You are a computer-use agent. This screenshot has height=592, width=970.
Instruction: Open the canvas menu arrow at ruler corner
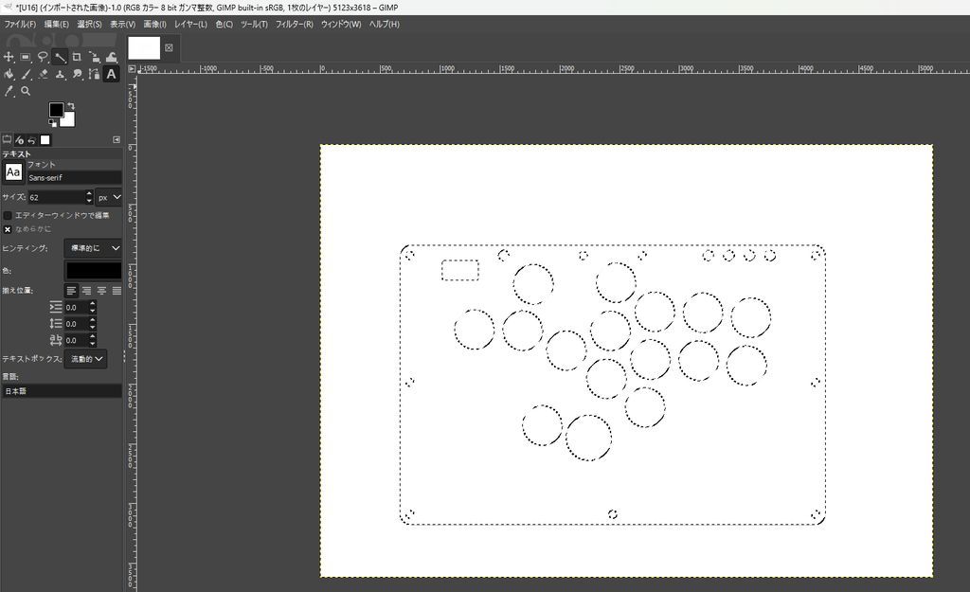tap(132, 68)
